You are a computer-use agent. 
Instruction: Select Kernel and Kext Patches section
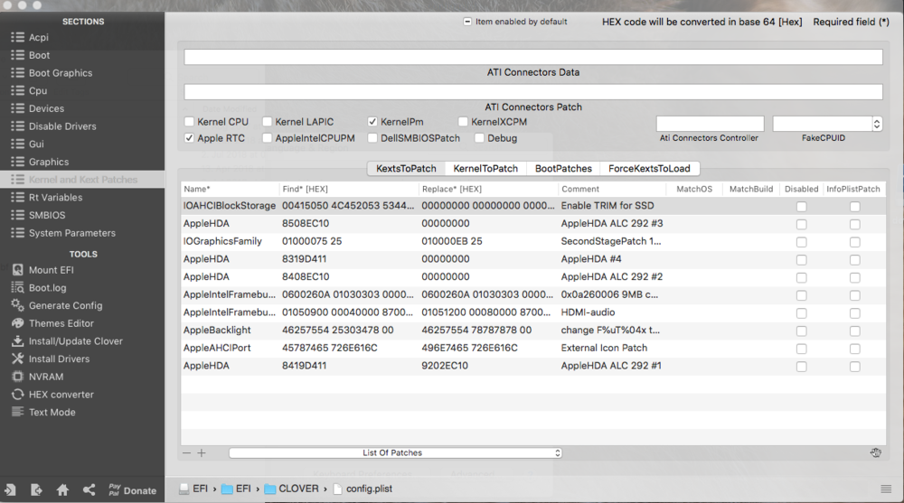[82, 180]
